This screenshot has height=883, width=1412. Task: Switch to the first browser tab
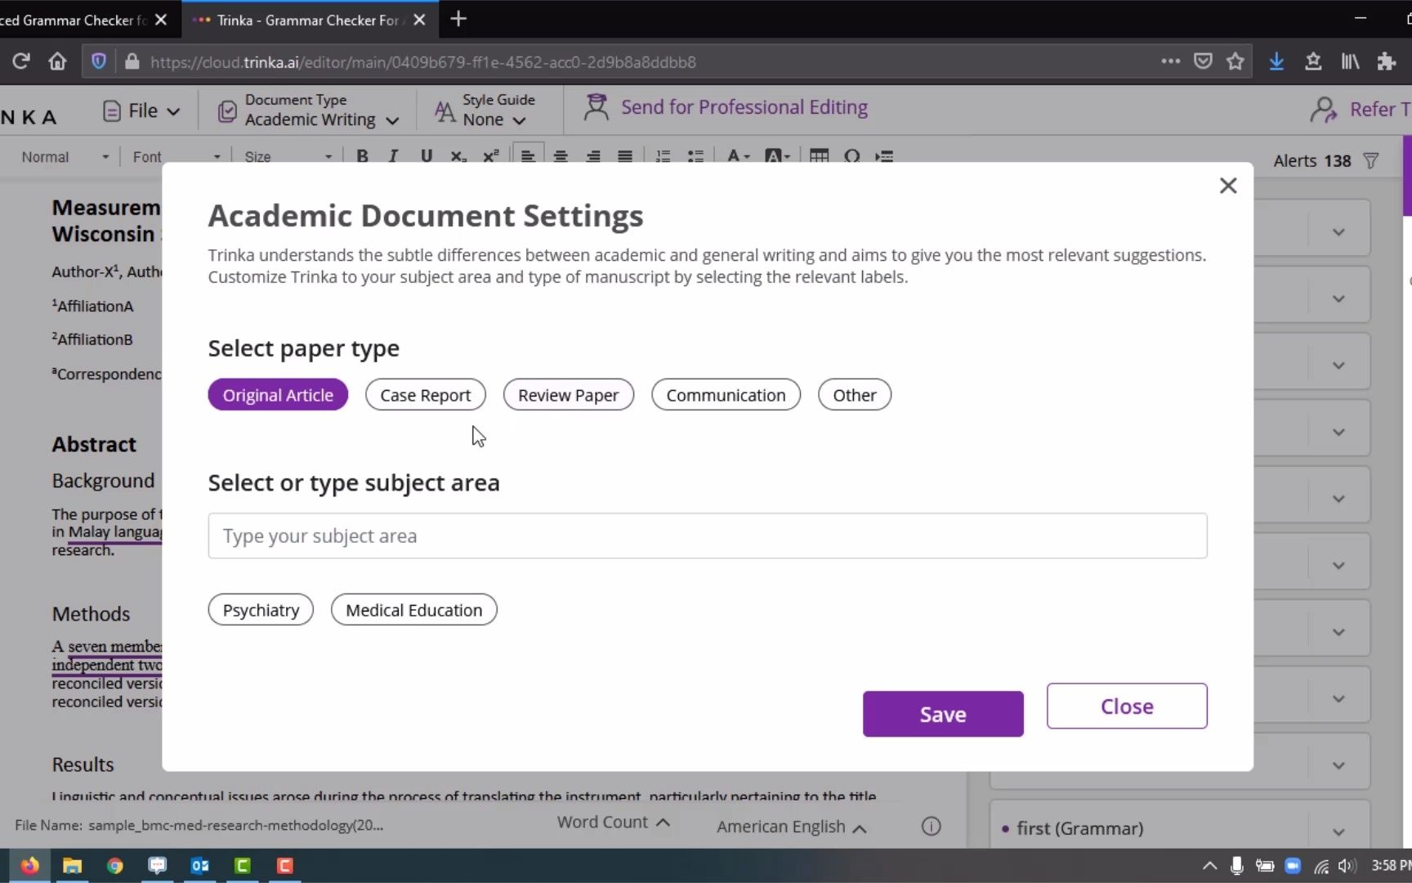[x=80, y=20]
